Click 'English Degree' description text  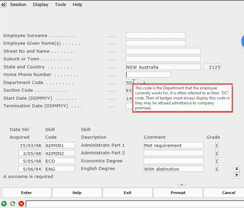click(x=98, y=169)
